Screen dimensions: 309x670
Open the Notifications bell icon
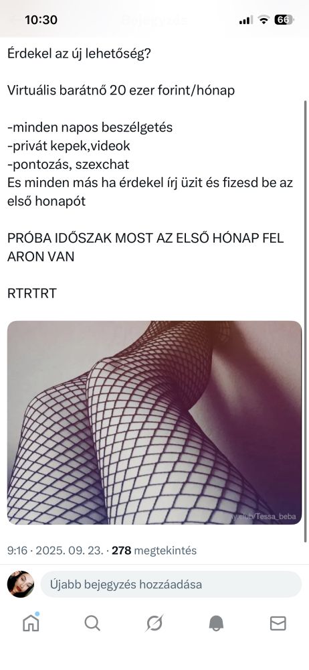click(x=217, y=624)
